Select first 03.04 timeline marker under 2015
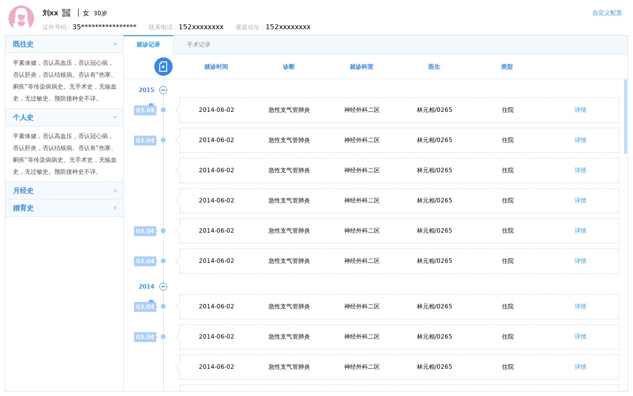This screenshot has height=396, width=633. (145, 110)
